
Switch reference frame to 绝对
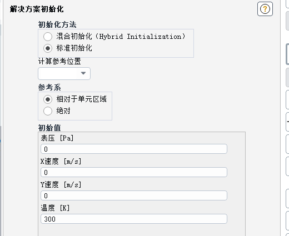[x=48, y=111]
